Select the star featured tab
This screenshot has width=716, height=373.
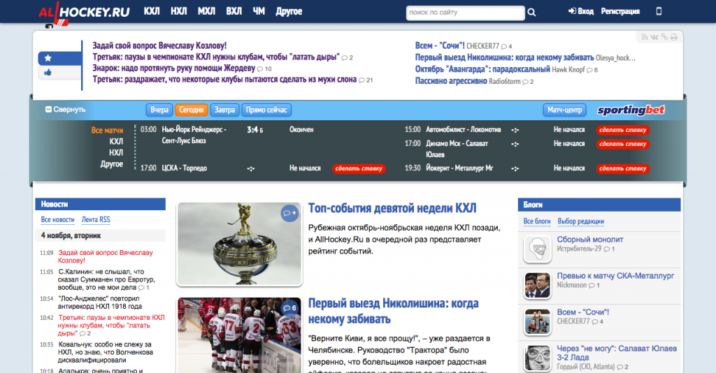[x=60, y=59]
